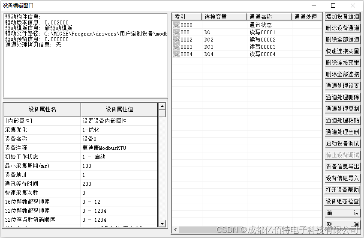364x238 pixels.
Task: Open 通道处理设置
Action: pyautogui.click(x=343, y=86)
